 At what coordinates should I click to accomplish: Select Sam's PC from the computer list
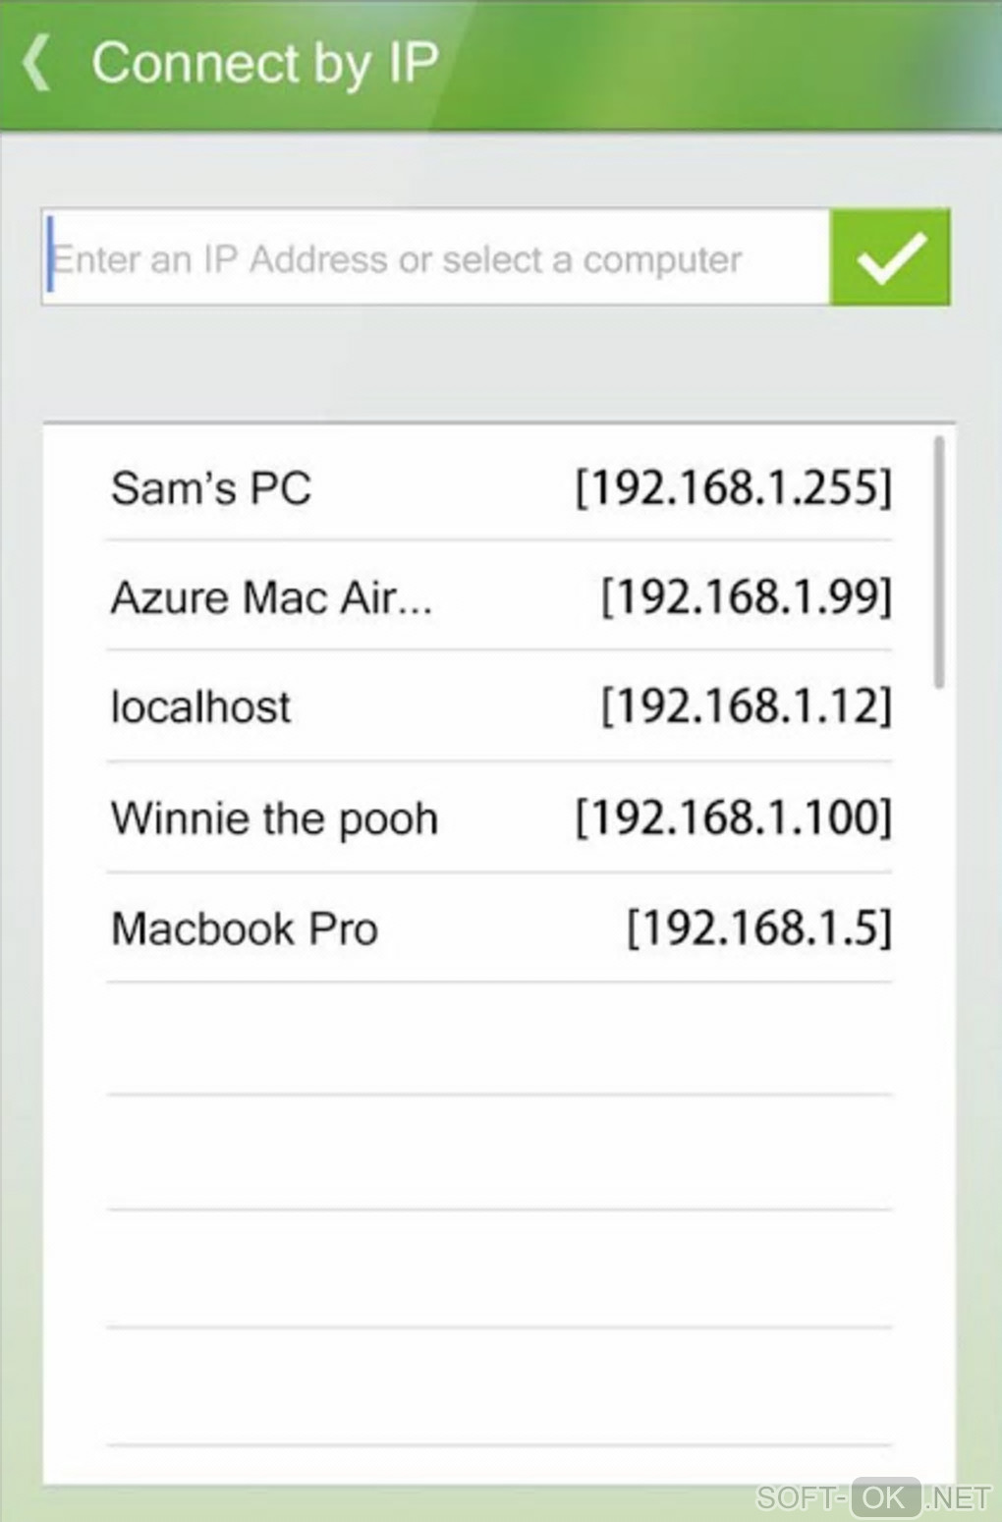coord(211,488)
